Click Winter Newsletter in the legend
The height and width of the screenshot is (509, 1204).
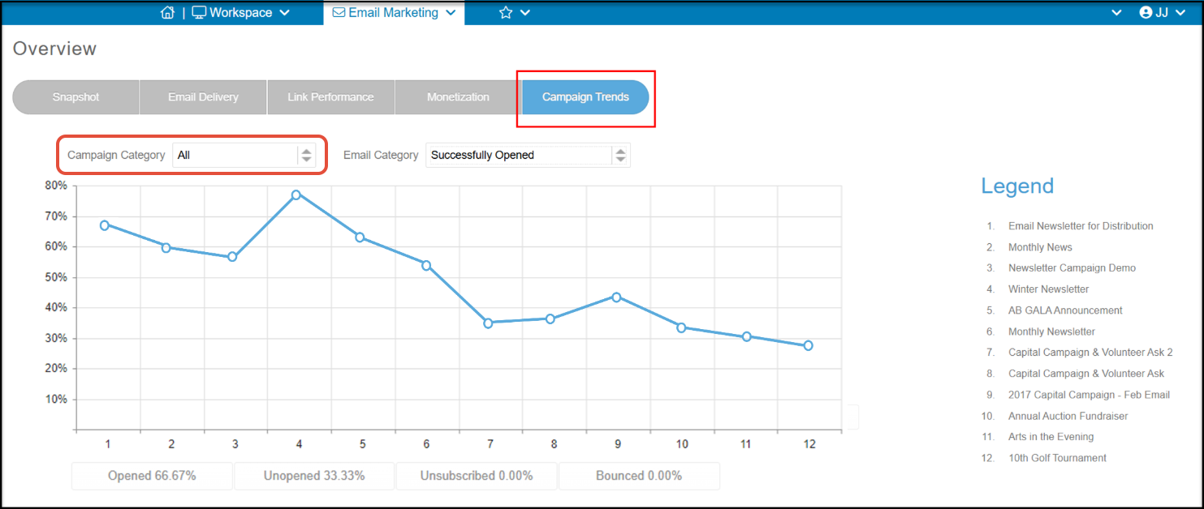pyautogui.click(x=1048, y=289)
